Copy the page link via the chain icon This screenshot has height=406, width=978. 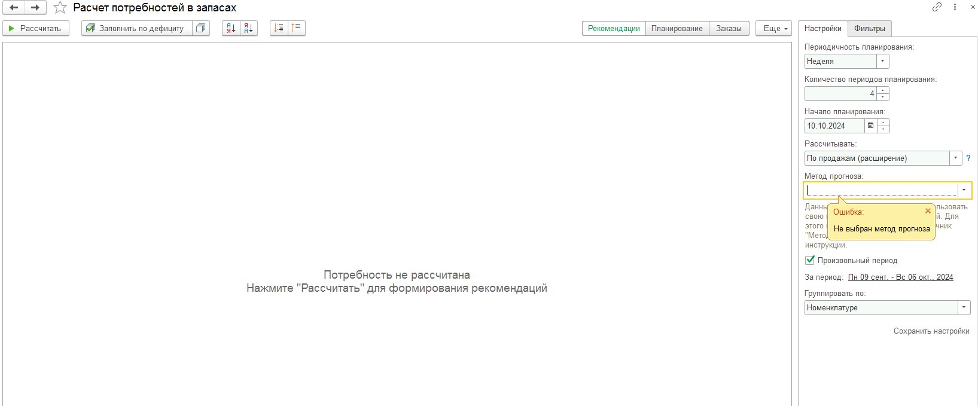point(937,7)
